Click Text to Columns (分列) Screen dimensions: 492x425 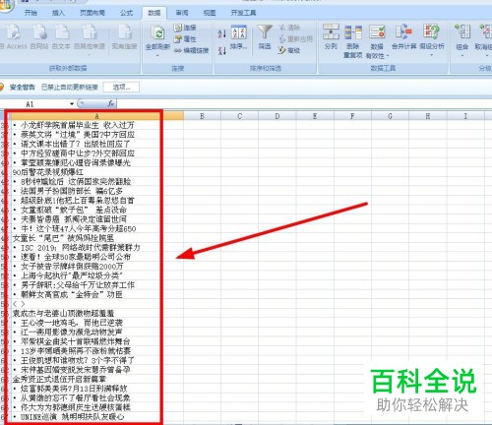point(331,36)
